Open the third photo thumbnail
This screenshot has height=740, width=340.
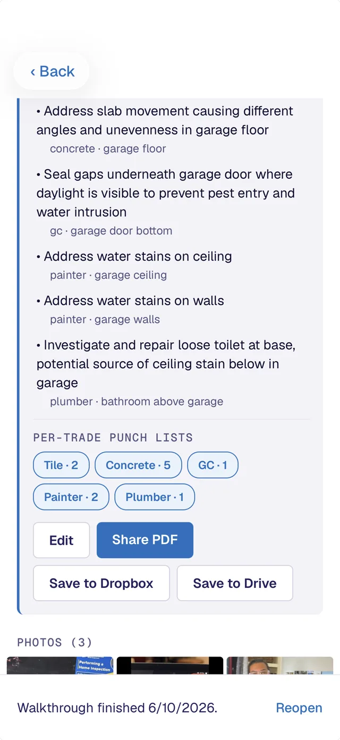(x=280, y=666)
